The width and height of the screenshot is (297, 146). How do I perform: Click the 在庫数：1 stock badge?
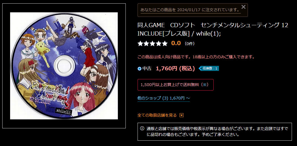[209, 68]
